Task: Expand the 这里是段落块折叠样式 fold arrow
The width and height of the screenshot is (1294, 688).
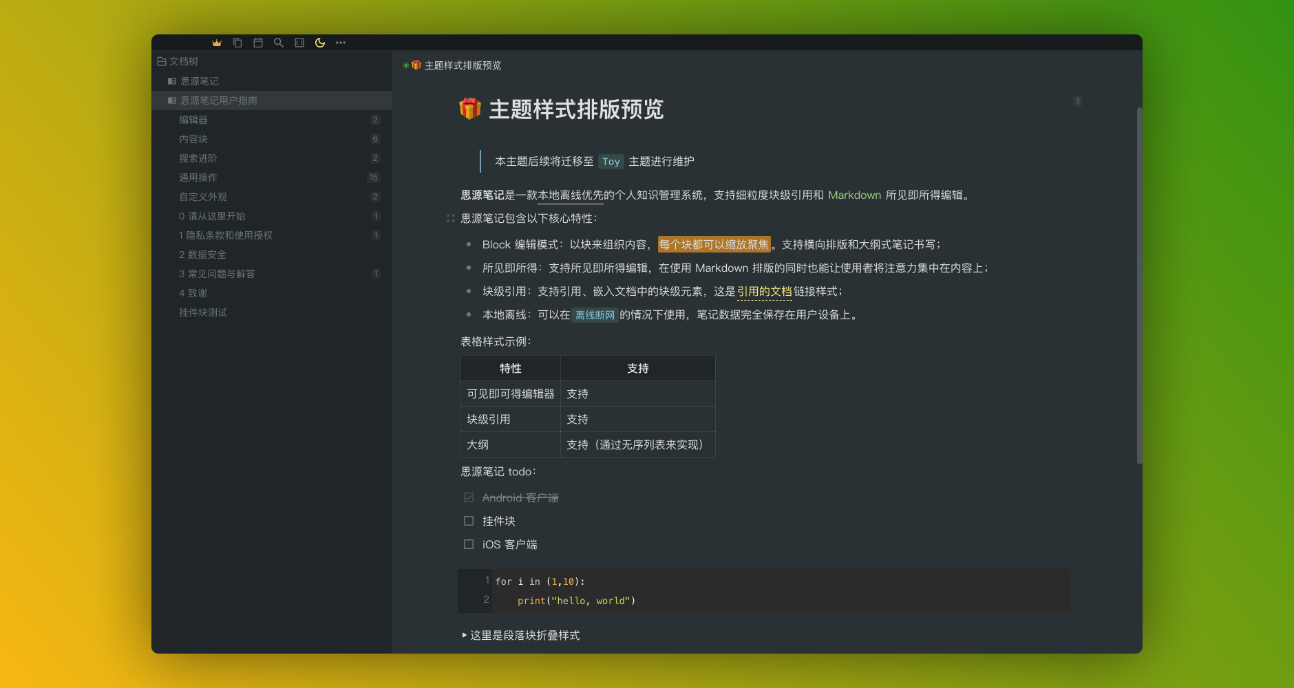Action: click(x=465, y=635)
